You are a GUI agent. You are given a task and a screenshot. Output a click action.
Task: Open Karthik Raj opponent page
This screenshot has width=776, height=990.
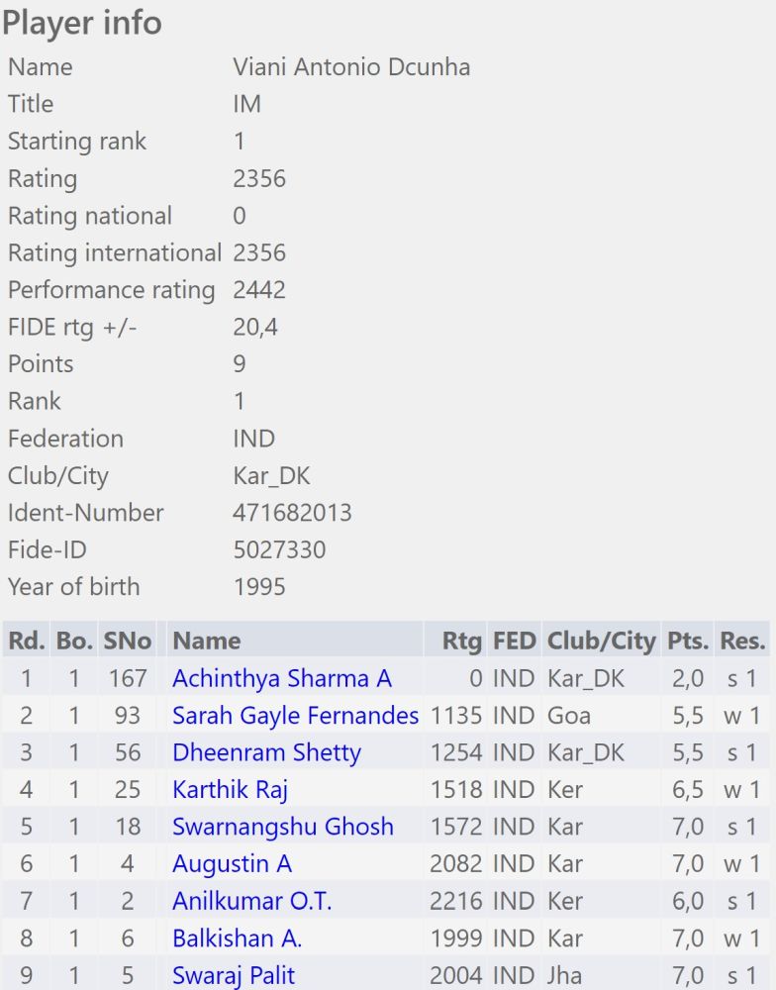[230, 790]
